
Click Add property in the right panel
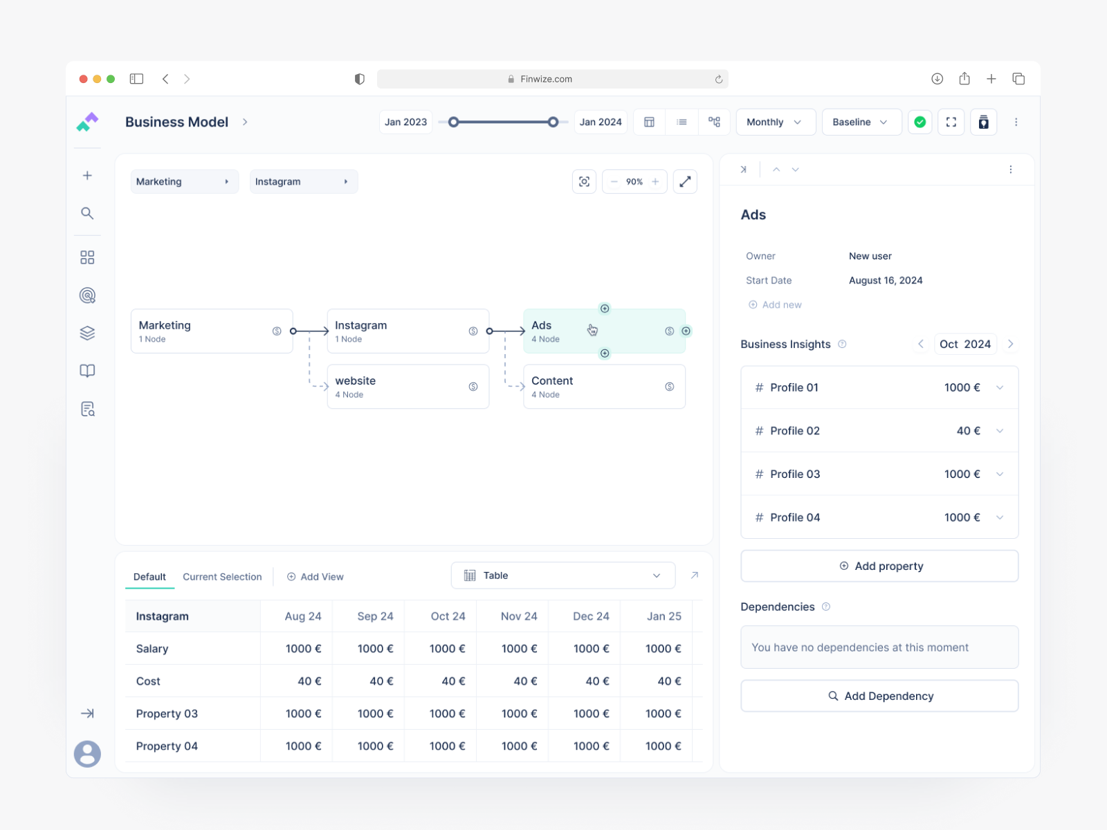tap(879, 566)
